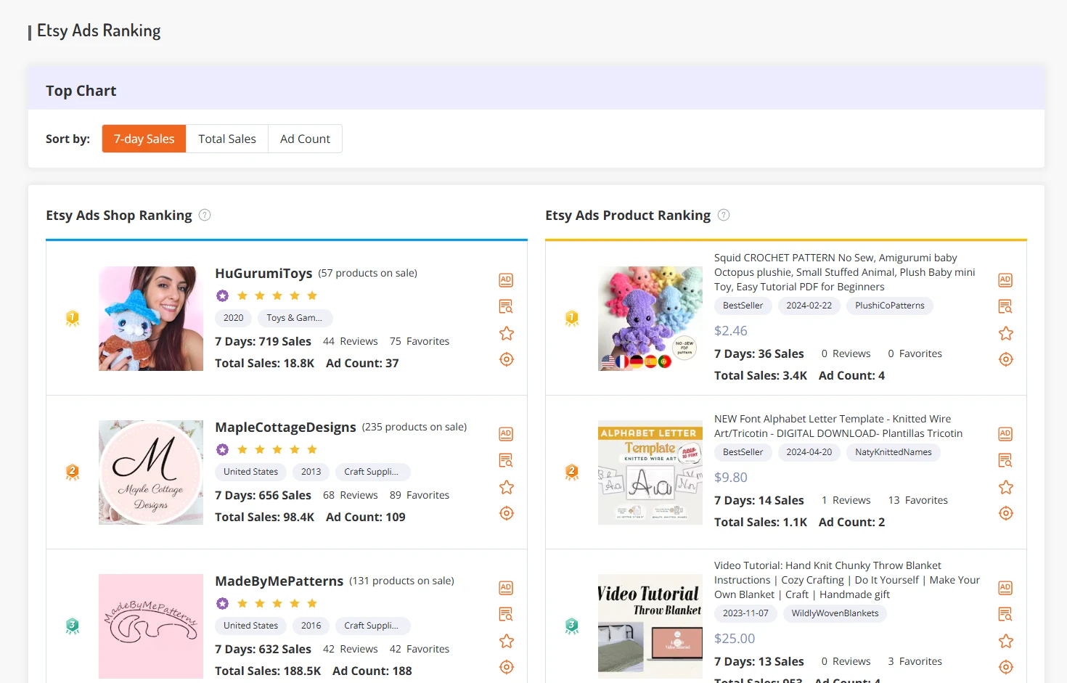Switch sorting to Total Sales
Viewport: 1067px width, 683px height.
tap(226, 138)
